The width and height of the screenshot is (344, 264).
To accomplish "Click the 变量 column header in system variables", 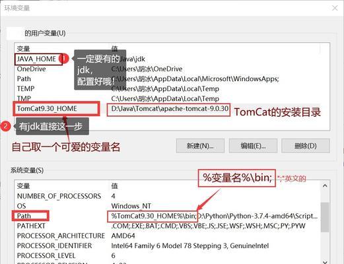I will [23, 186].
